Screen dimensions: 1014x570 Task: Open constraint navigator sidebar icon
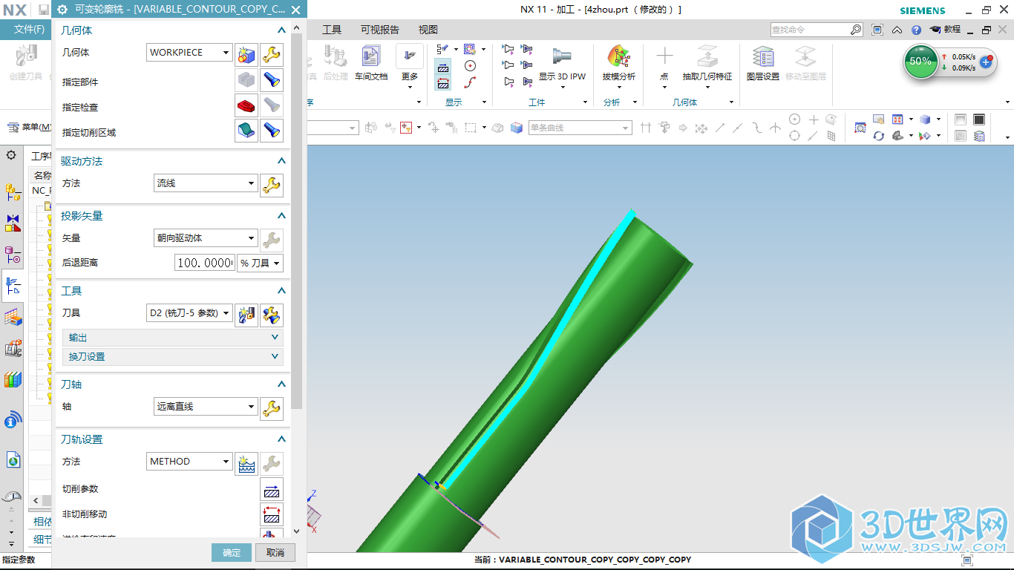coord(13,223)
